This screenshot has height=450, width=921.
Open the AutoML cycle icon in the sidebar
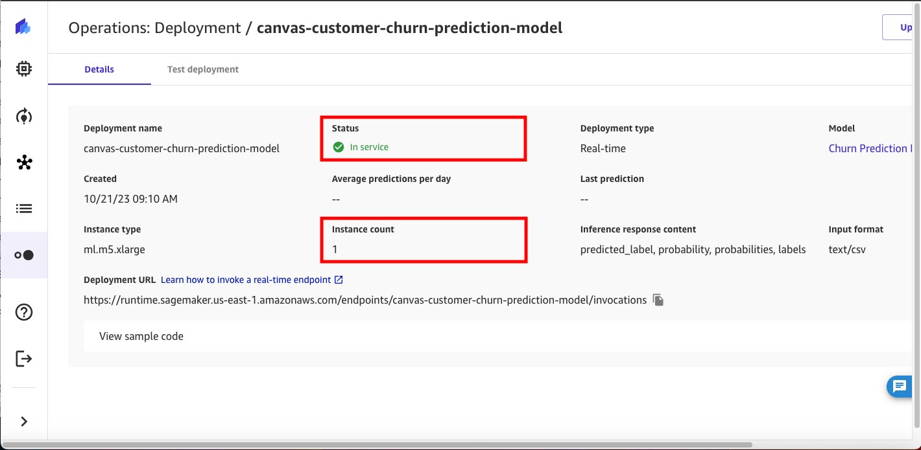click(24, 117)
